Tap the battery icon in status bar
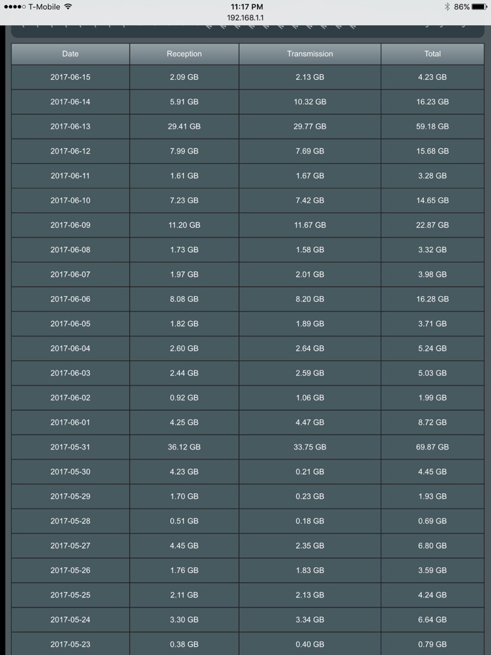This screenshot has height=655, width=491. point(479,6)
